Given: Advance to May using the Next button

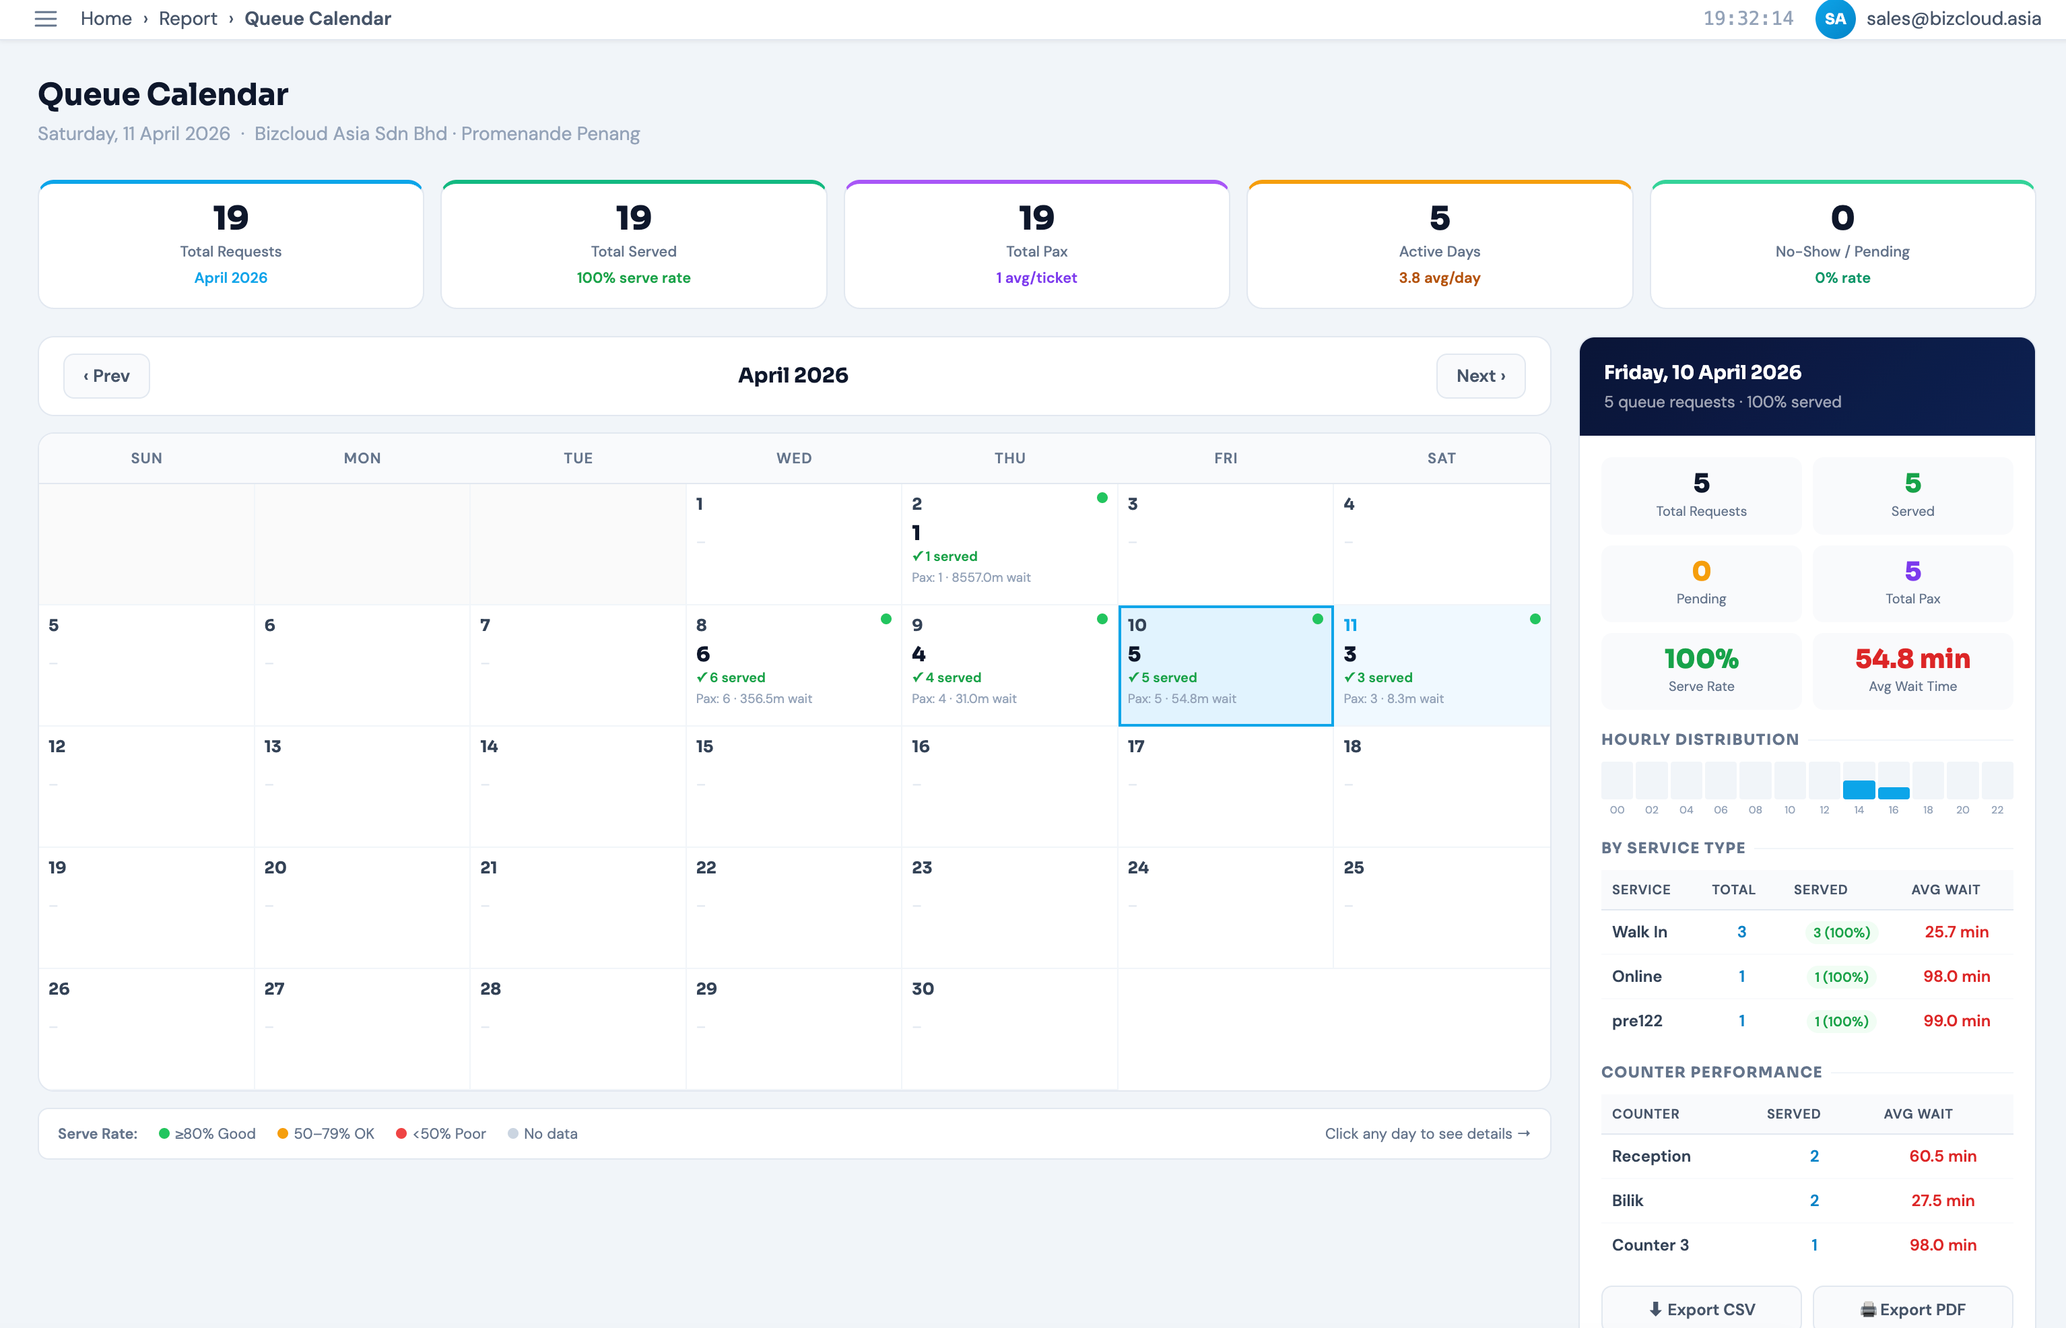Looking at the screenshot, I should [1479, 375].
